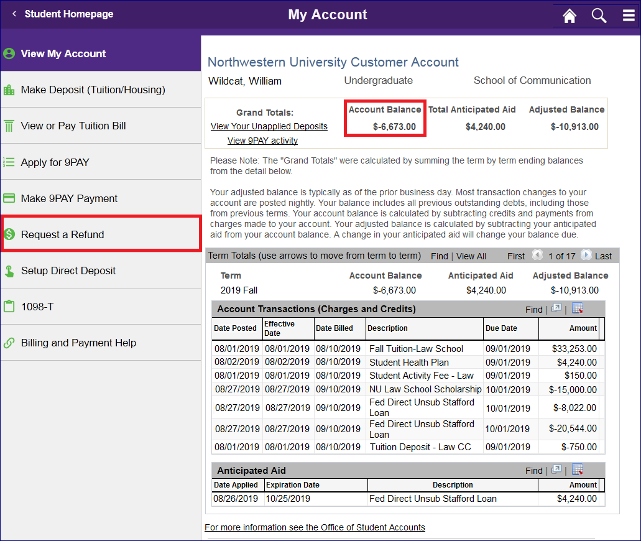The height and width of the screenshot is (541, 641).
Task: Follow the Office of Student Accounts link
Action: pyautogui.click(x=315, y=527)
